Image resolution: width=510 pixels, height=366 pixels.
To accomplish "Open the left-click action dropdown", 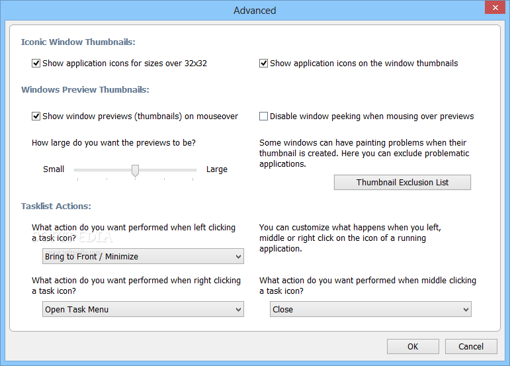I will click(x=143, y=256).
